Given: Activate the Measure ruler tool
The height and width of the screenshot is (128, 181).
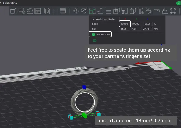Looking at the screenshot, I should pos(157,11).
